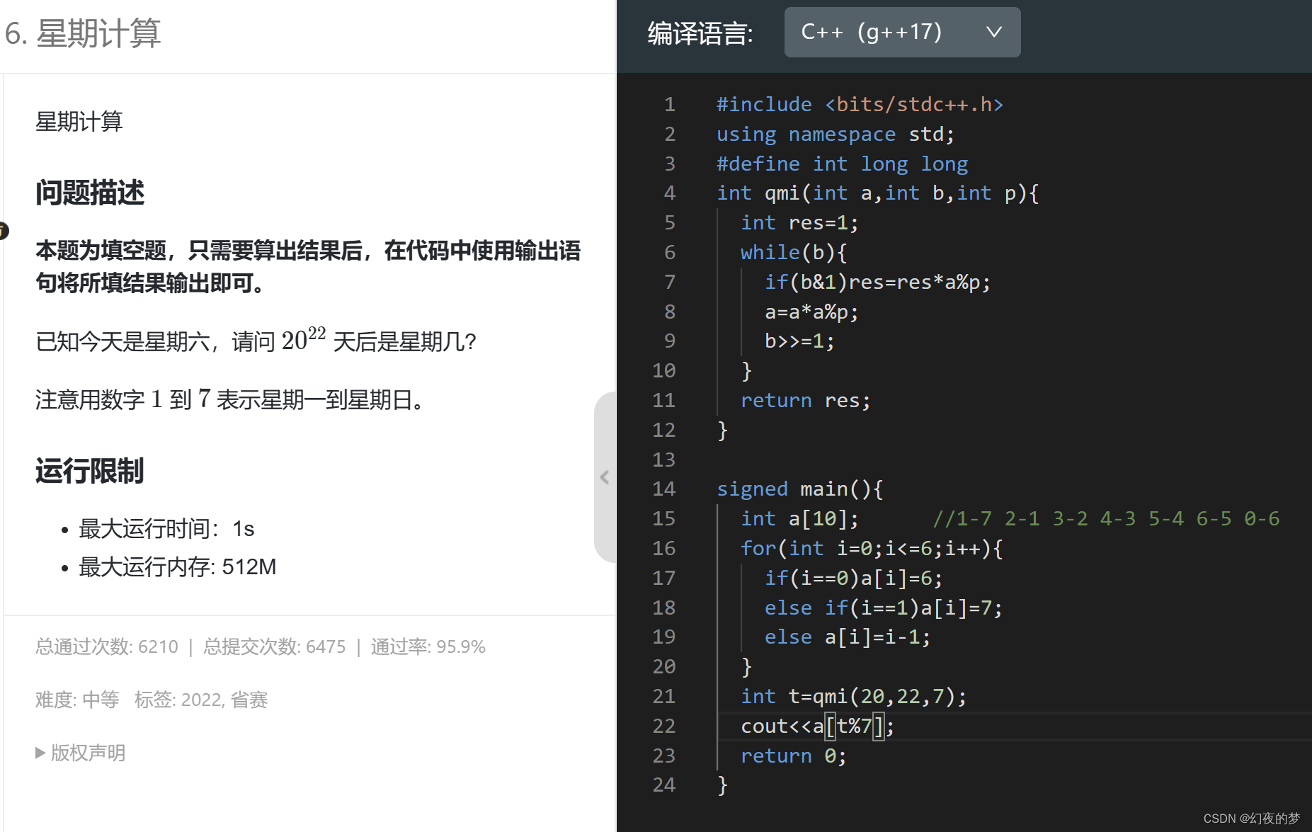This screenshot has width=1312, height=832.
Task: Click the return res; code line
Action: click(806, 401)
